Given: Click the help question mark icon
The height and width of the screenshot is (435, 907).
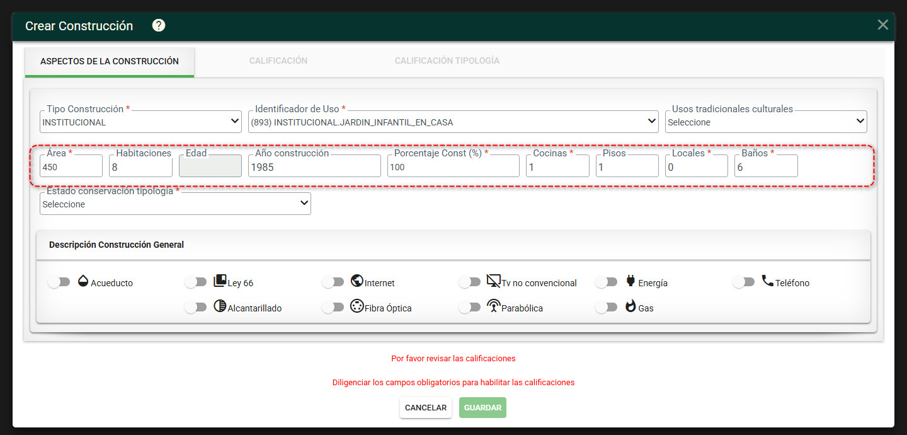Looking at the screenshot, I should click(159, 25).
